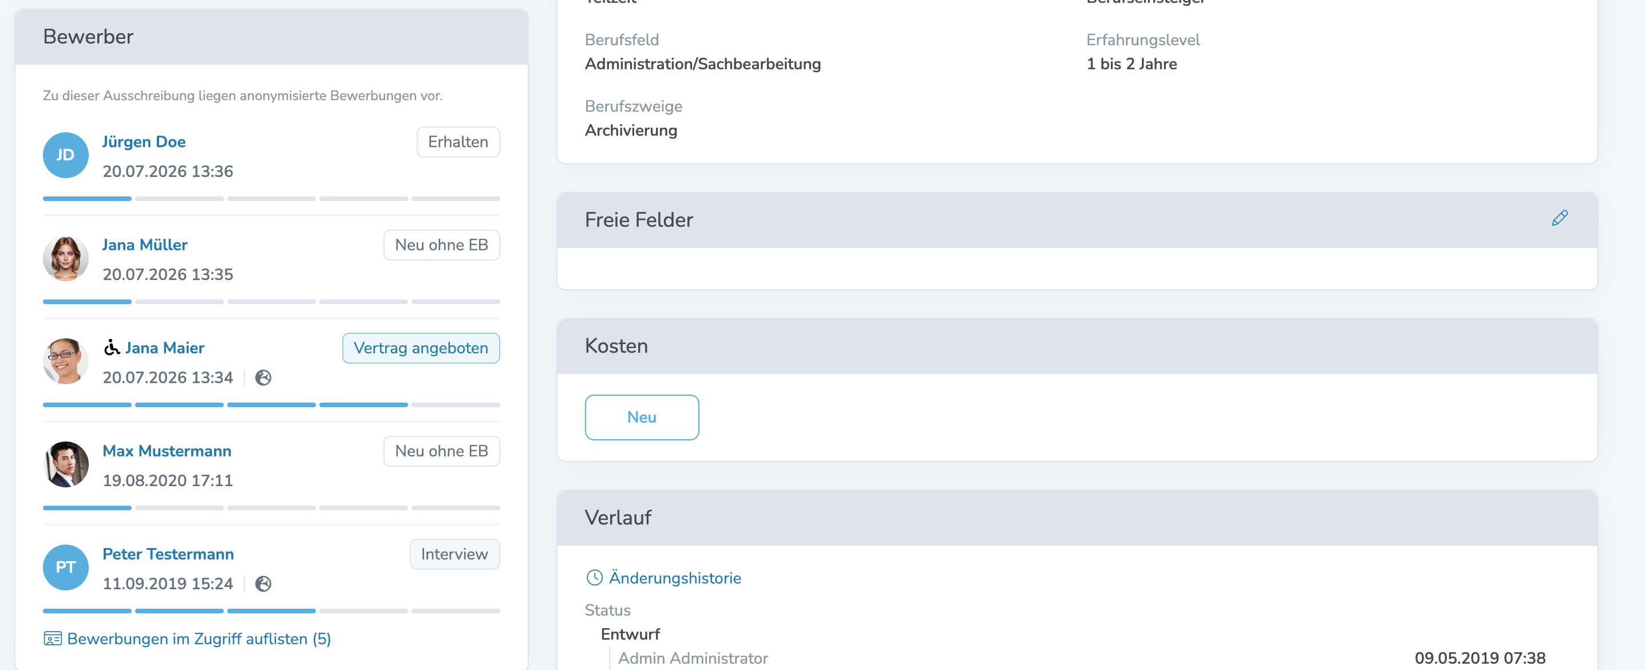
Task: Click the value 1 bis 2 Jahre
Action: tap(1132, 64)
